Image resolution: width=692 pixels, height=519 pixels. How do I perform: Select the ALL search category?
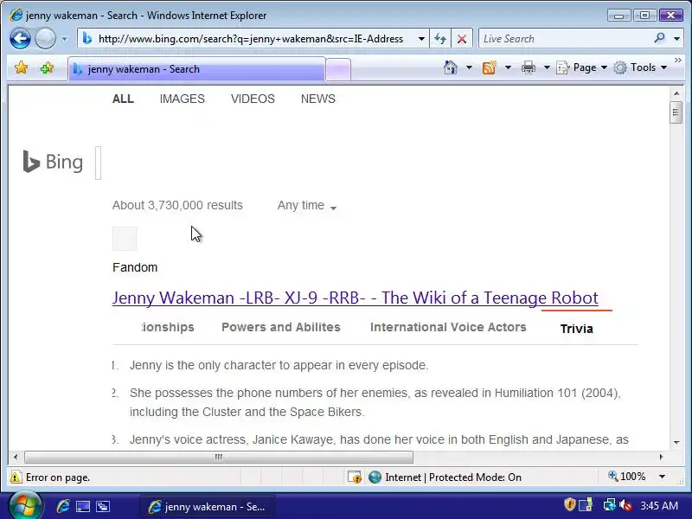[123, 99]
